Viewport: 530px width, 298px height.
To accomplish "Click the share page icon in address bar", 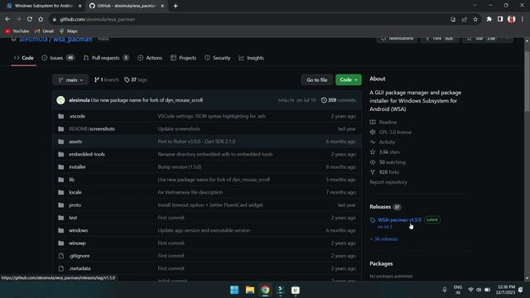I will (465, 19).
